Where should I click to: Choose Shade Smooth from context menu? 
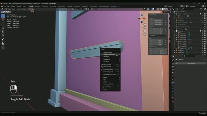point(110,52)
